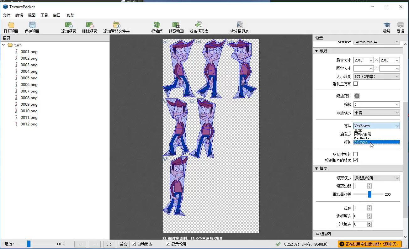
Task: Open a project via 打开项目 icon
Action: click(x=11, y=27)
